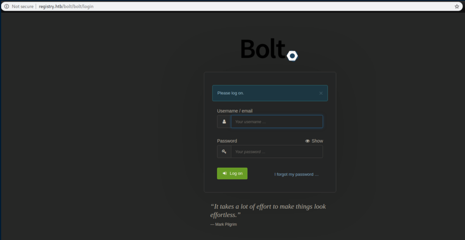465x240 pixels.
Task: Click the user silhouette icon
Action: pos(224,122)
